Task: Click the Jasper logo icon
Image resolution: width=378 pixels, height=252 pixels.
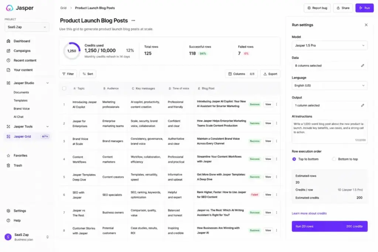Action: (x=9, y=8)
